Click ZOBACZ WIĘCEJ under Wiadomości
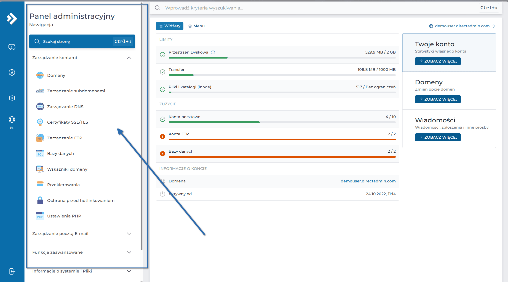This screenshot has width=508, height=282. pos(438,137)
